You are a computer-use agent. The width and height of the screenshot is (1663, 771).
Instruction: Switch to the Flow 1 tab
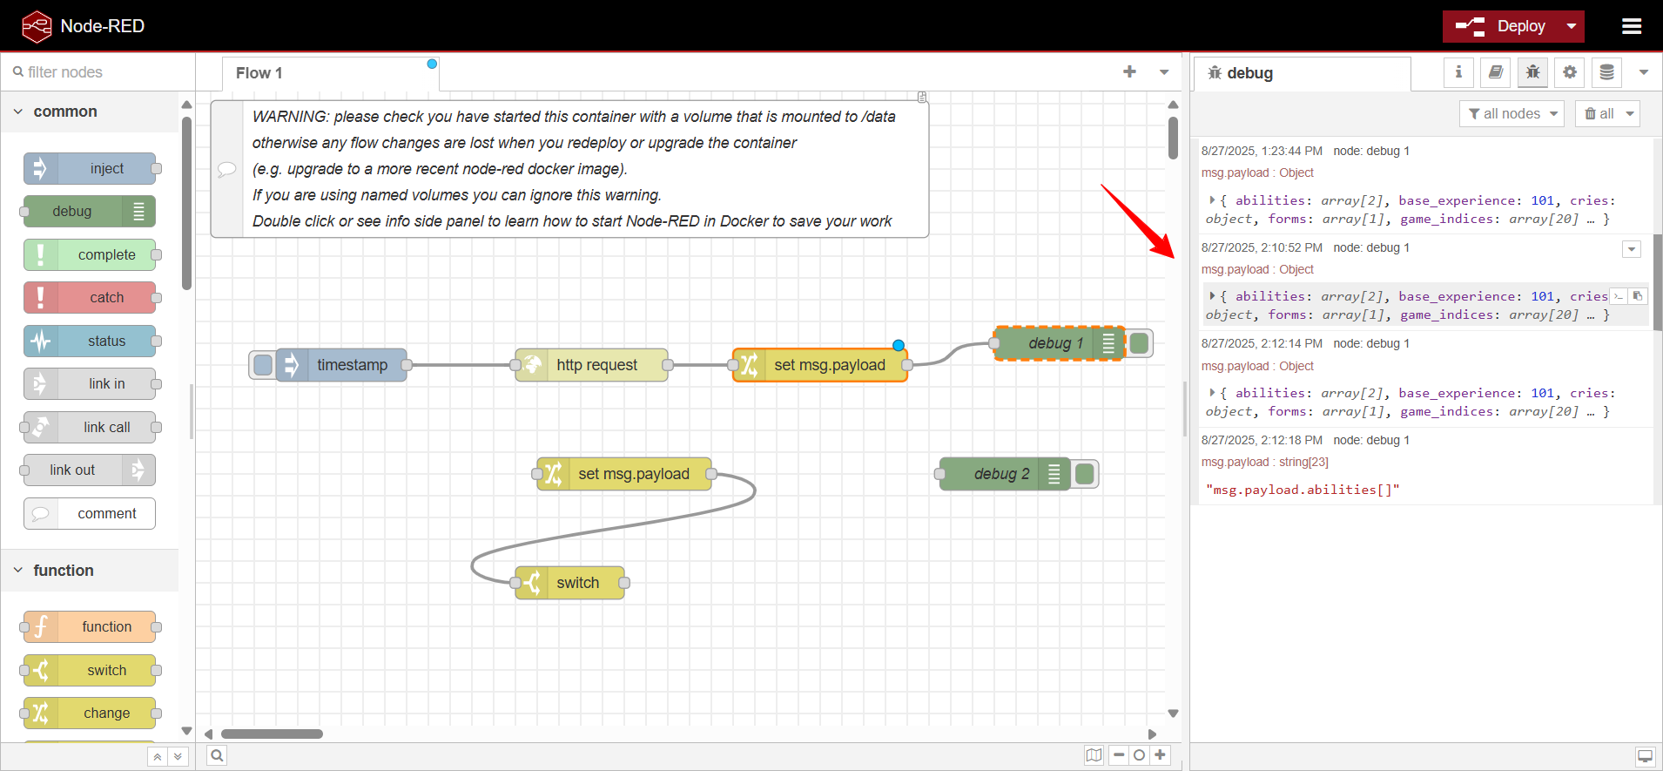[331, 73]
